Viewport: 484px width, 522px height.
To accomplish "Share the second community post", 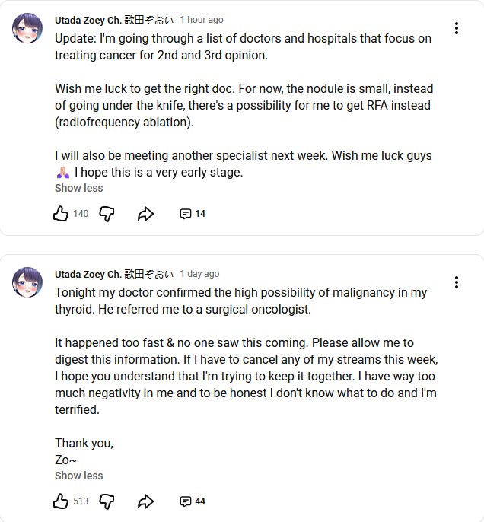I will [x=145, y=501].
